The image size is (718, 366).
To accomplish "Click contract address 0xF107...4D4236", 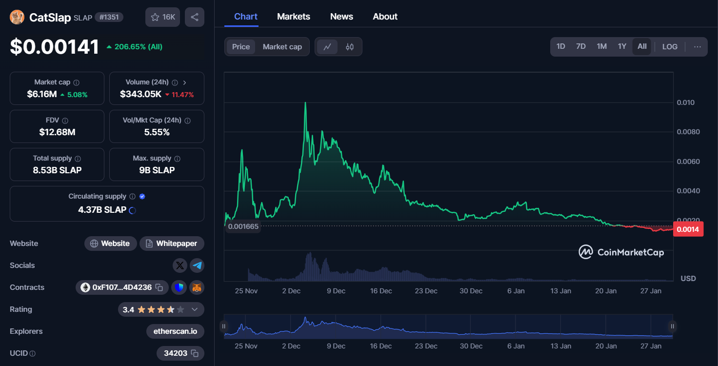I will pyautogui.click(x=122, y=287).
